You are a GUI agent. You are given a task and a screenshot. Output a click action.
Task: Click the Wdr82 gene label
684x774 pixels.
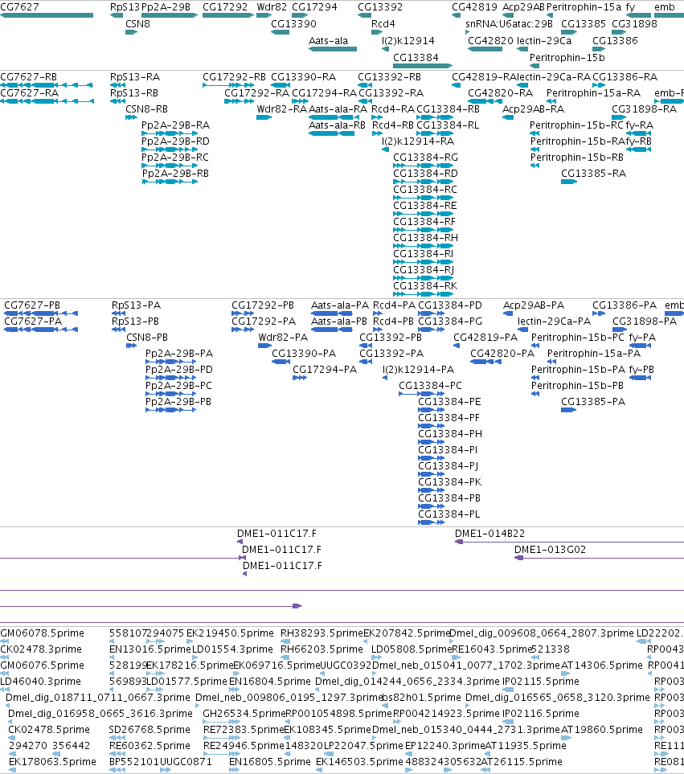point(272,7)
